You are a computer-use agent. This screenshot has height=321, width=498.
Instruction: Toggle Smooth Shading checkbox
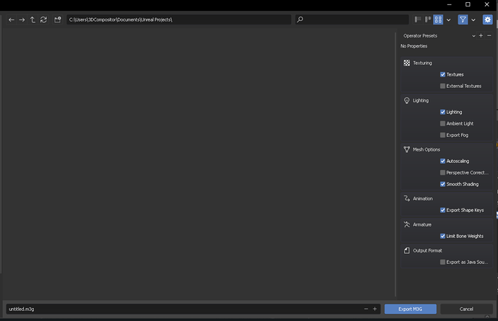point(442,184)
